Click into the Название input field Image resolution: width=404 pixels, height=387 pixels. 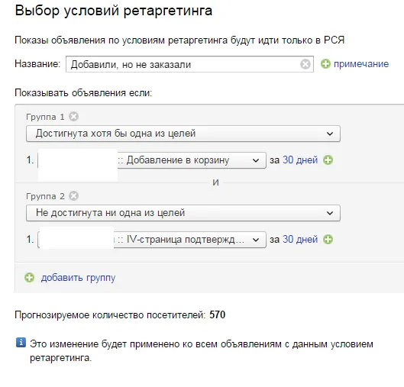point(189,64)
